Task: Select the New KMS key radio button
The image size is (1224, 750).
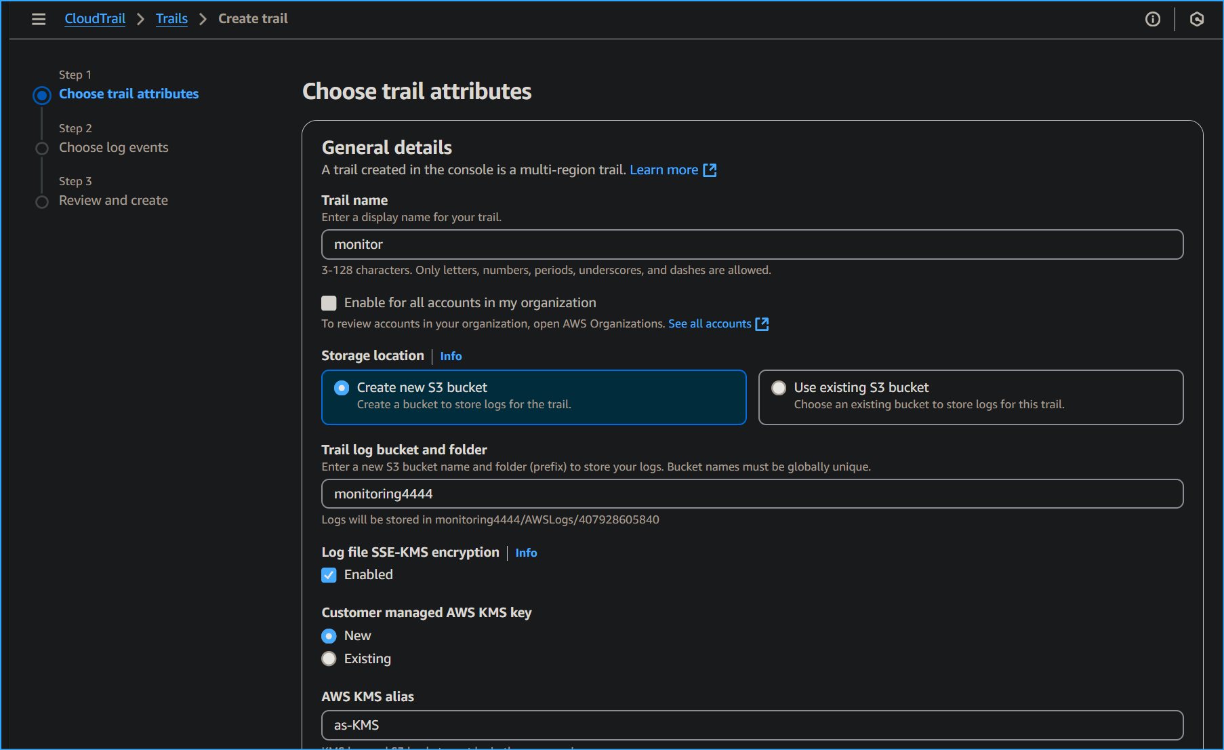Action: pyautogui.click(x=329, y=636)
